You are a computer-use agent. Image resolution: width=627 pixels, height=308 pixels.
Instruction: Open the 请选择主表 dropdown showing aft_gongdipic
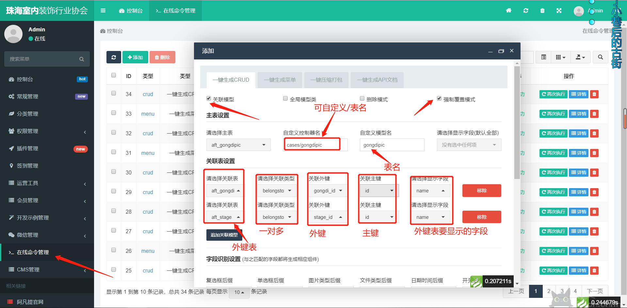point(238,145)
